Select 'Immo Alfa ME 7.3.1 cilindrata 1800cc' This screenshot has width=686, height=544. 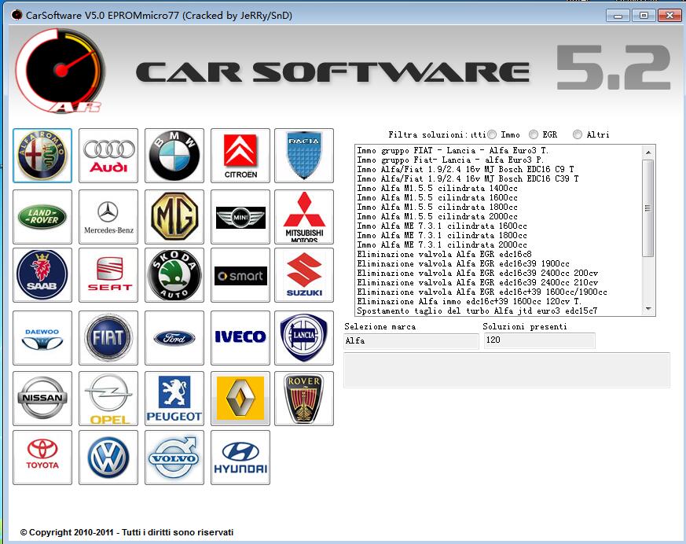(x=442, y=236)
